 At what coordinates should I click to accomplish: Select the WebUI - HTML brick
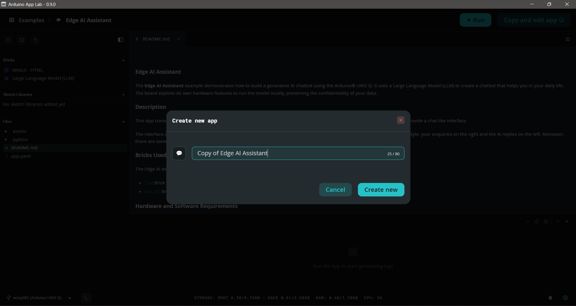[x=28, y=70]
